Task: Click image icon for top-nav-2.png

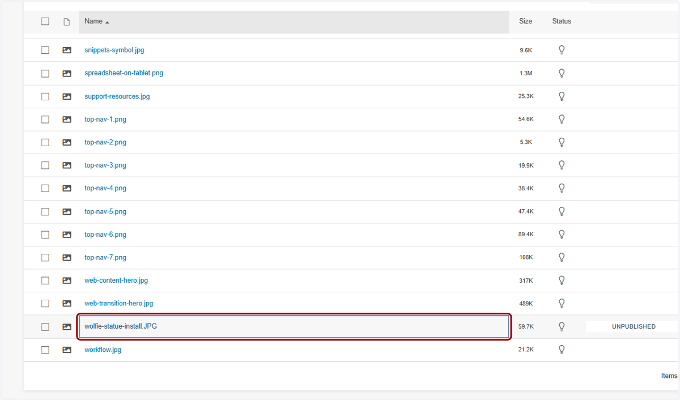Action: [67, 143]
